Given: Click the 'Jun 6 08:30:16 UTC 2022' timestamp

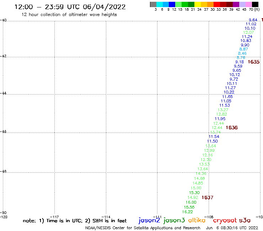Looking at the screenshot, I should point(232,228).
